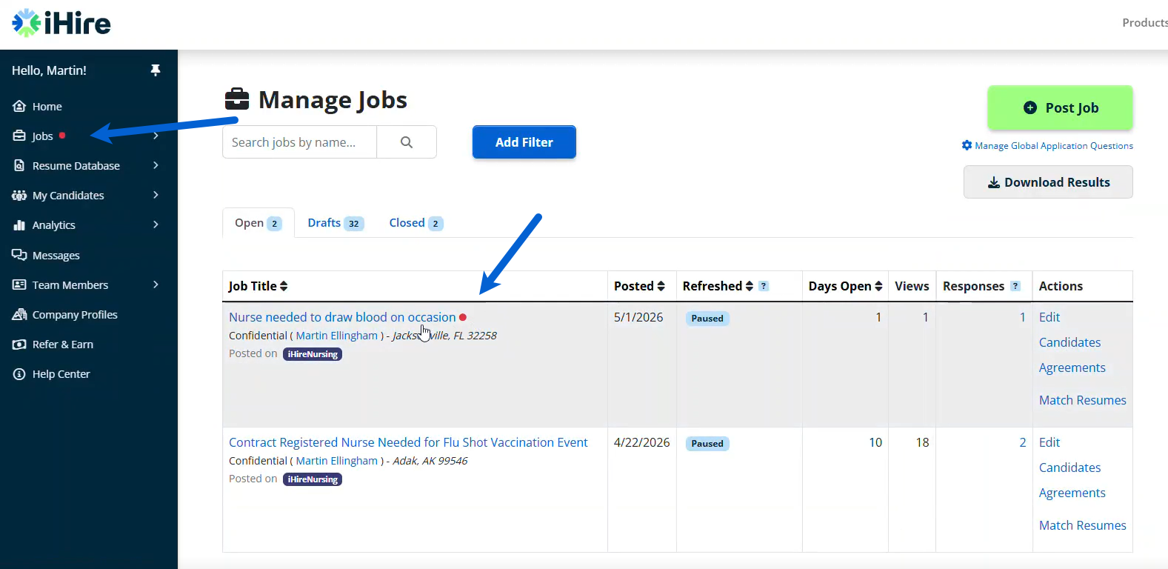The image size is (1168, 569).
Task: Click the download arrow icon on Download Results
Action: click(x=994, y=182)
